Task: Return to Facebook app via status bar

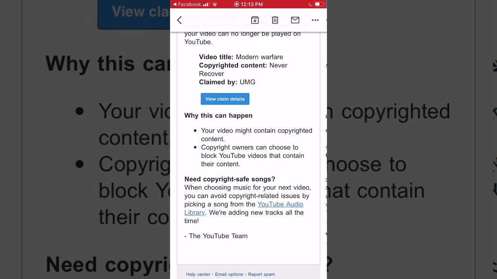Action: [x=187, y=4]
